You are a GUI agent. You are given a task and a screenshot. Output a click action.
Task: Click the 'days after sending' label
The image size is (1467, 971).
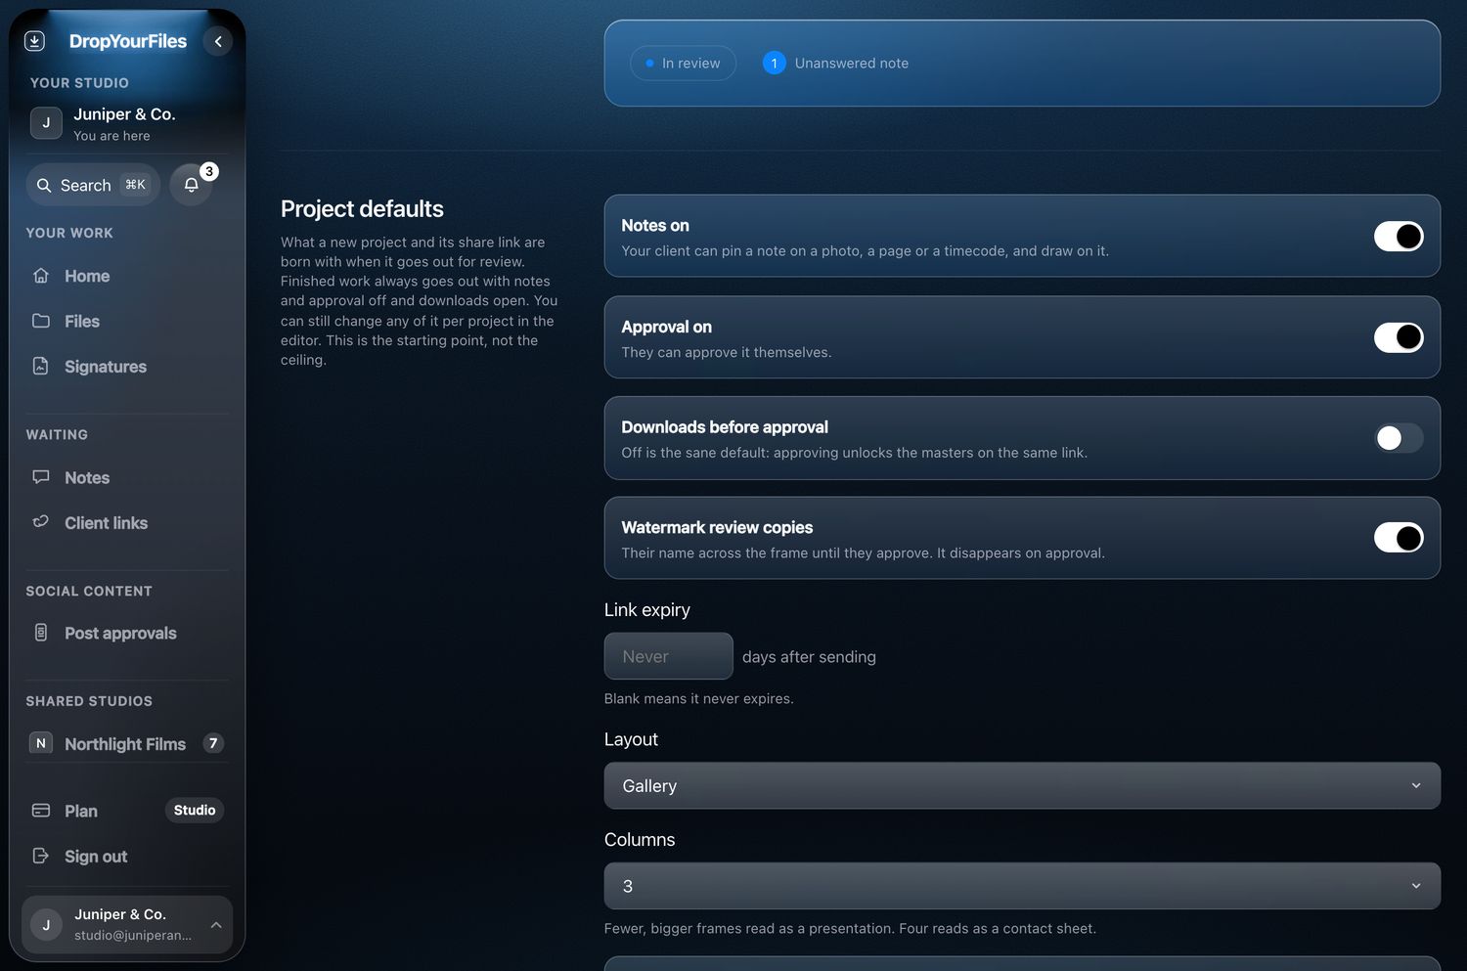click(809, 657)
